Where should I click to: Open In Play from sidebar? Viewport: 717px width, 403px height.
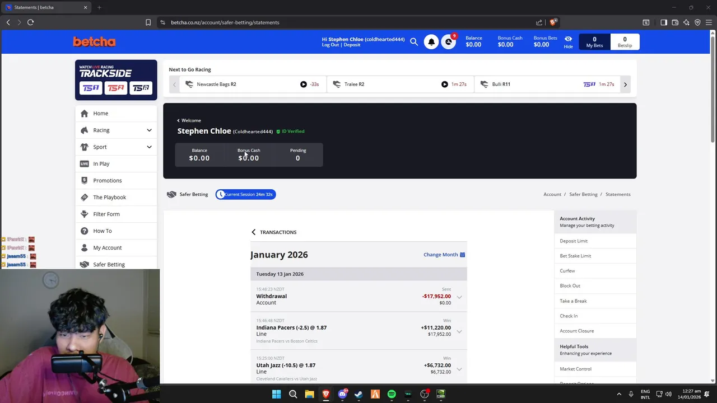[116, 163]
